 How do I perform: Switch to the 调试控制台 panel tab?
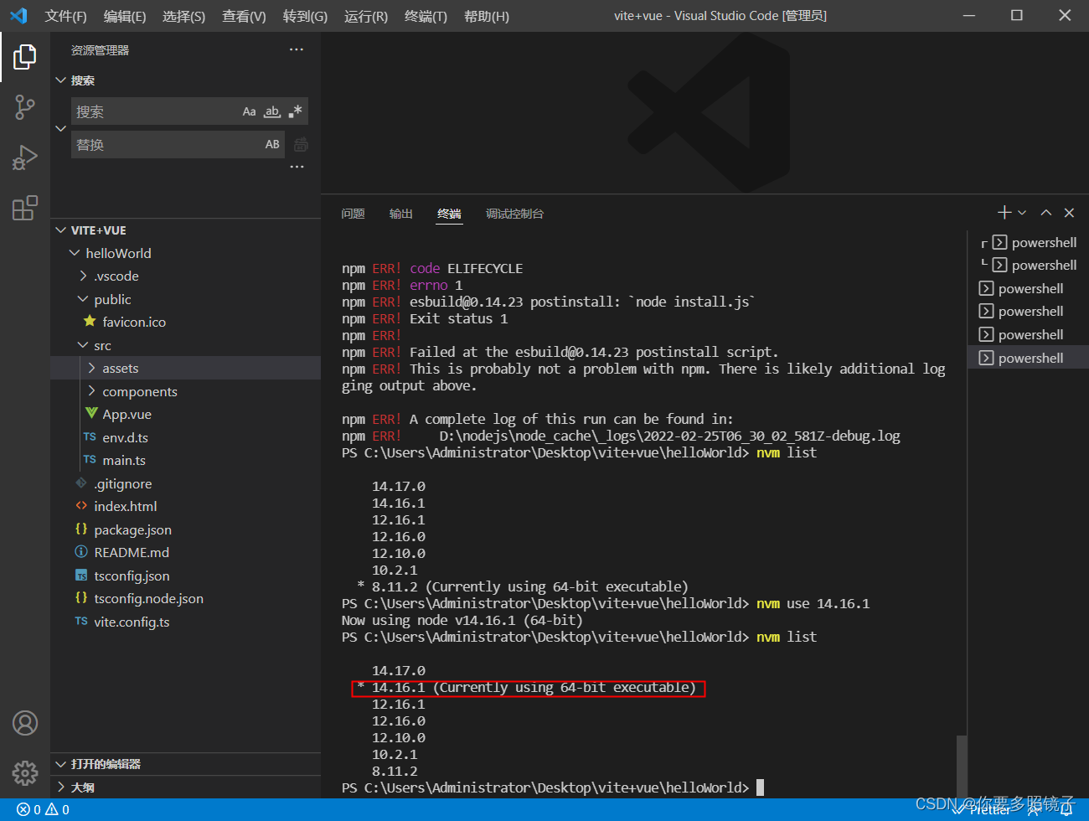pos(514,214)
